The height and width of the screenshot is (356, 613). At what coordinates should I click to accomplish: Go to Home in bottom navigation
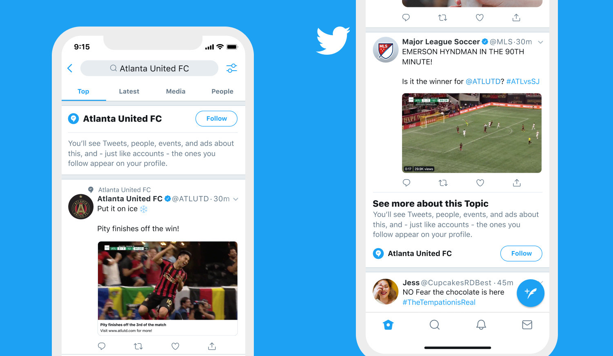click(x=388, y=325)
